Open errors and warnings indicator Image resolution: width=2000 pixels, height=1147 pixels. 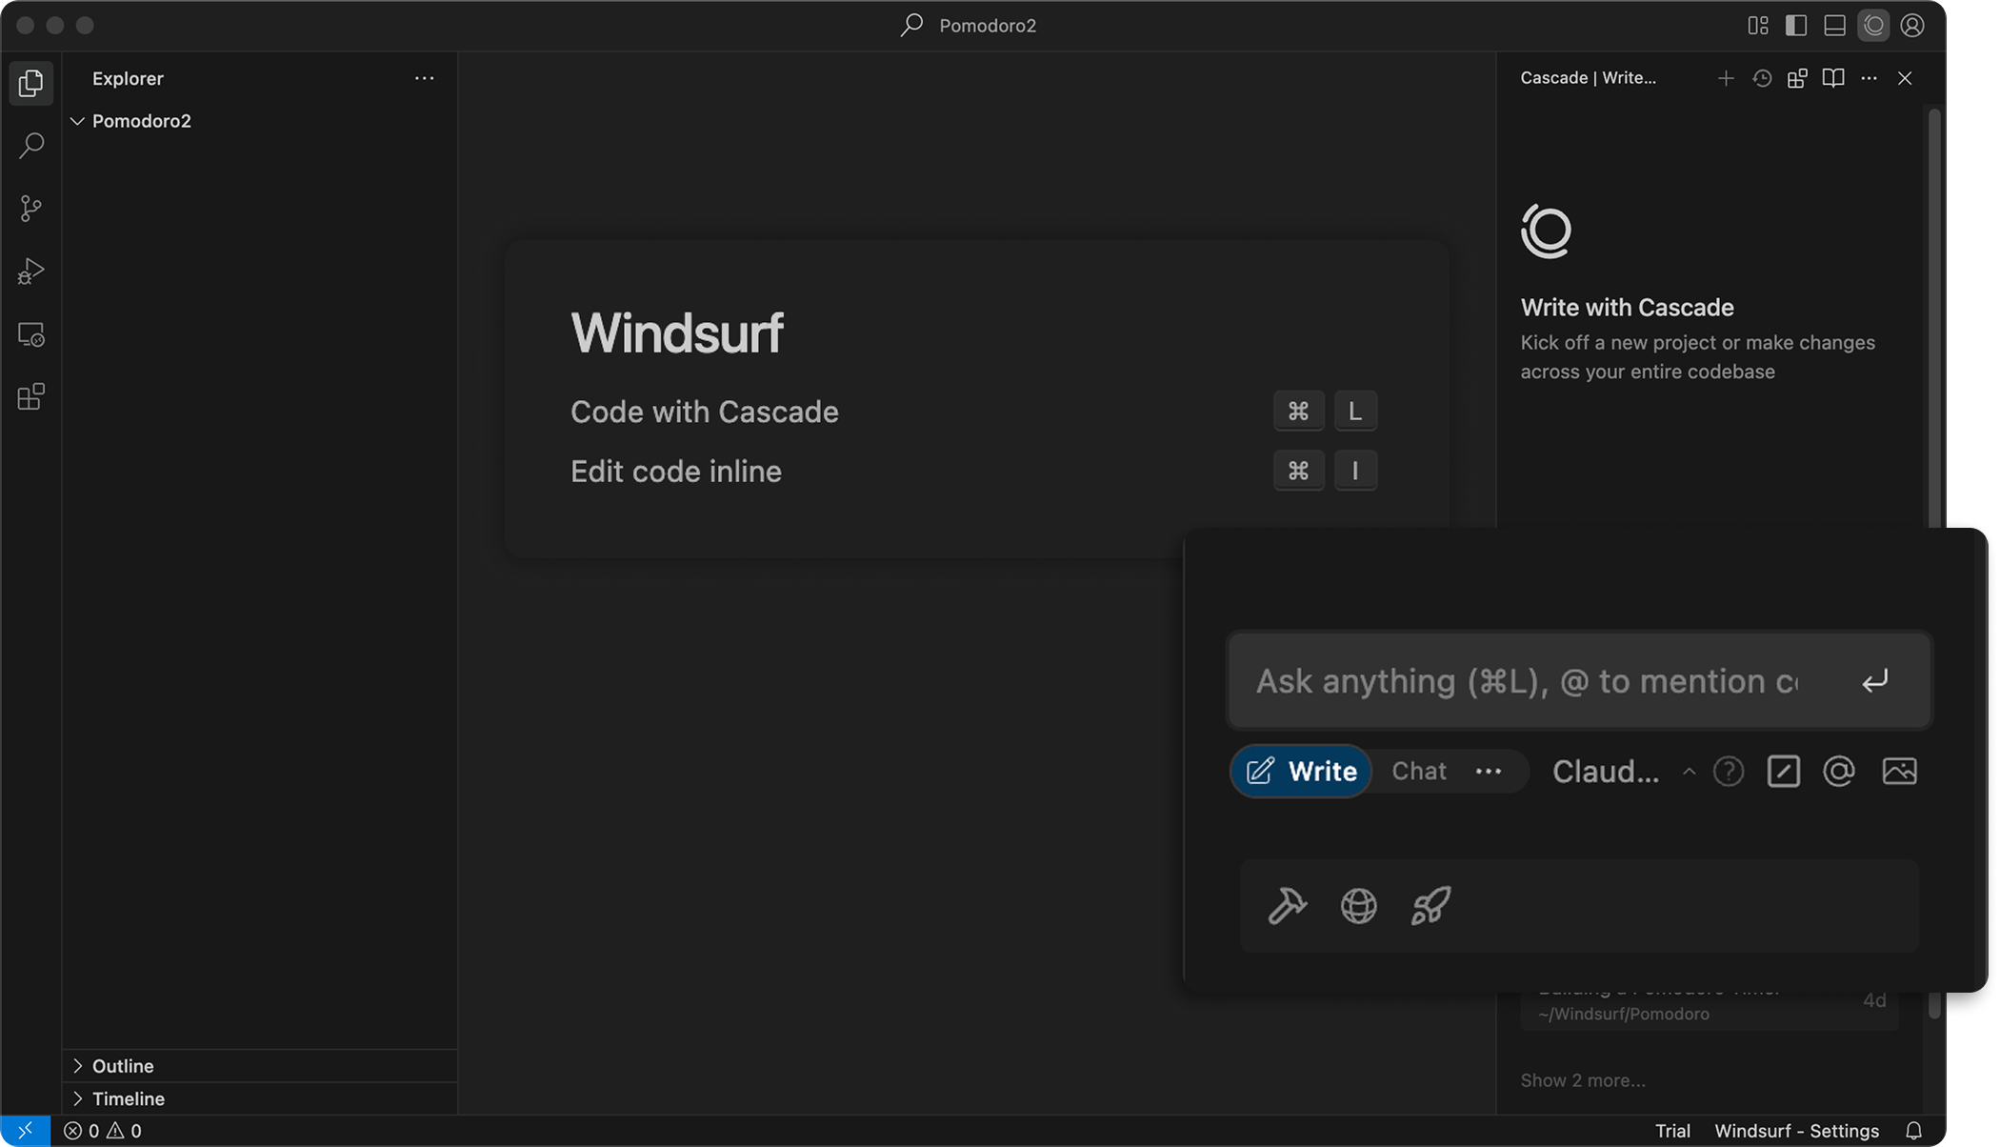pyautogui.click(x=103, y=1131)
